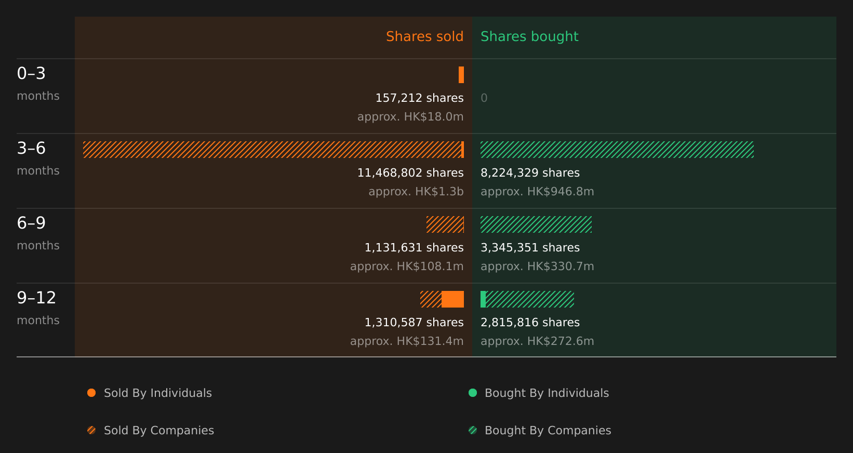Click the solid orange 9–12 months sold segment
Viewport: 853px width, 453px height.
click(453, 299)
